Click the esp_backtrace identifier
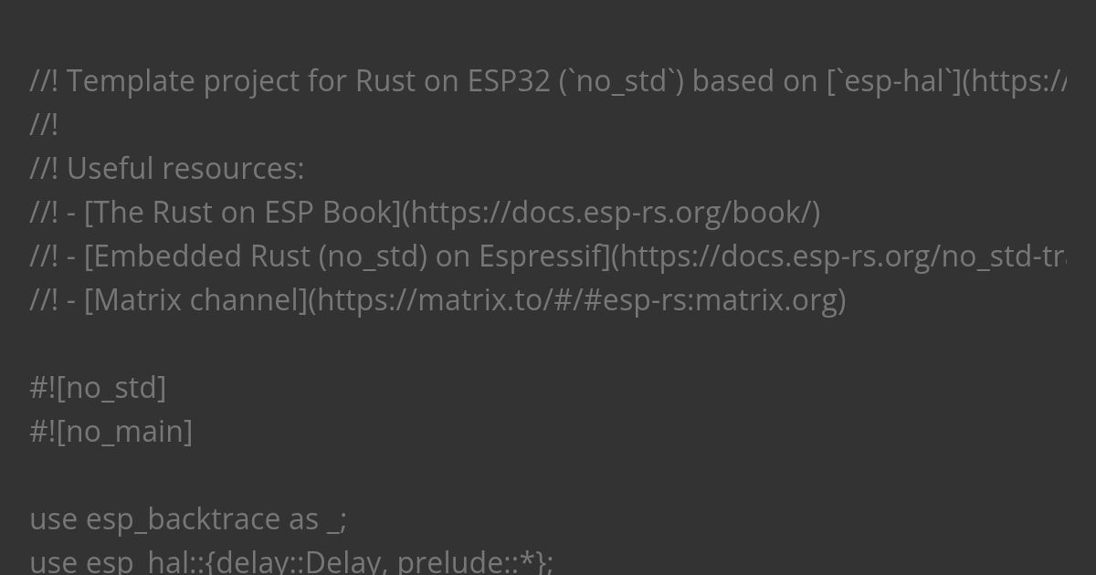This screenshot has width=1096, height=575. [183, 519]
